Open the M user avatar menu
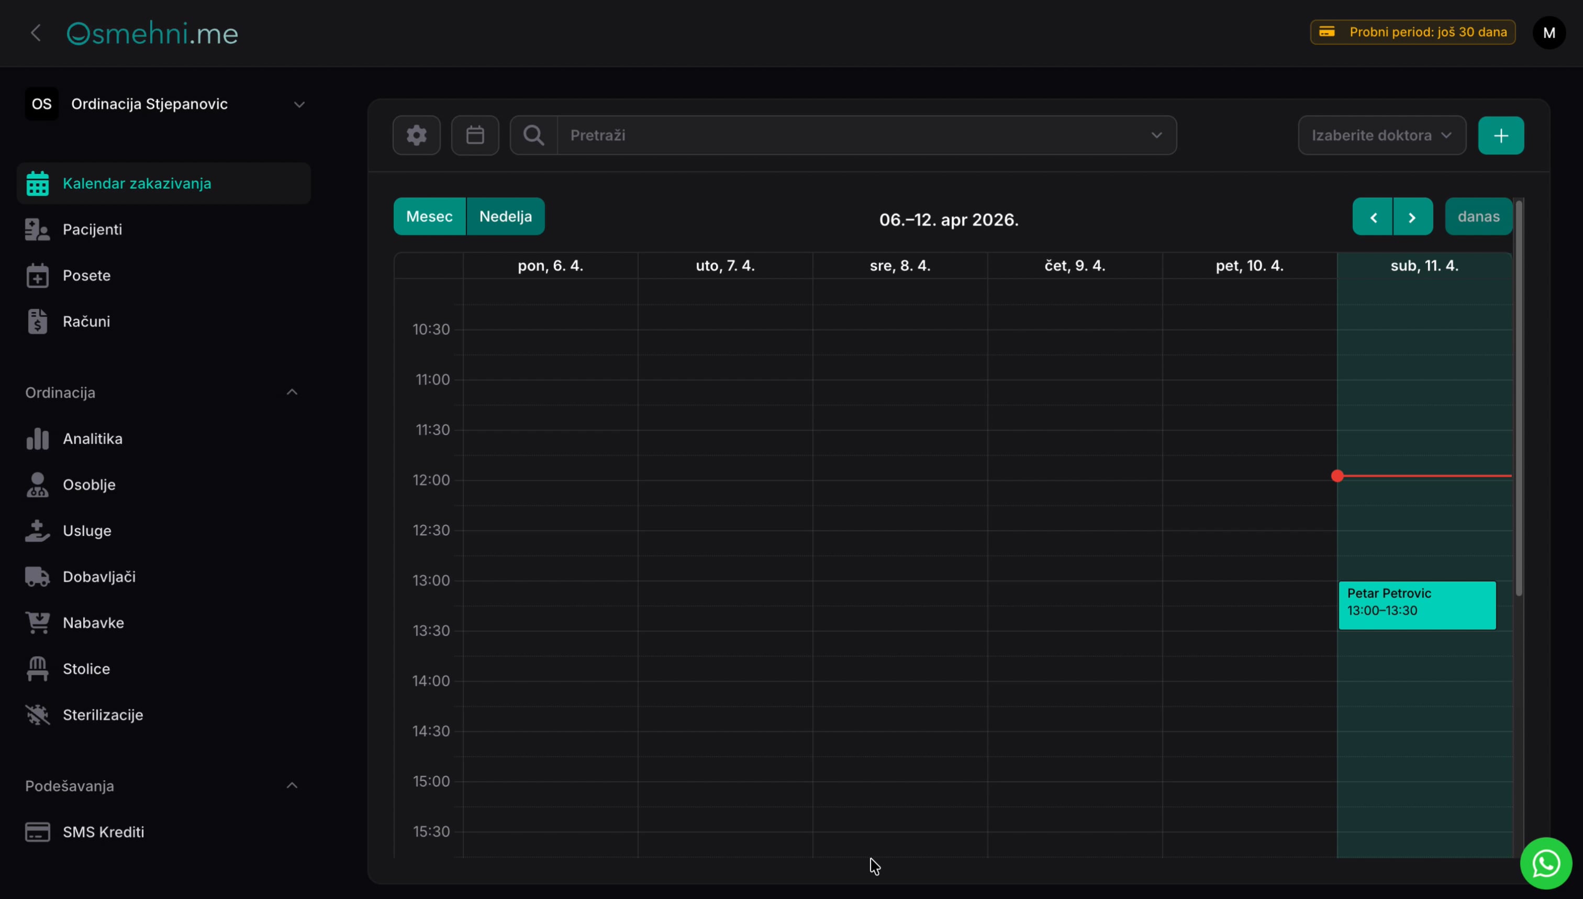 click(1549, 33)
